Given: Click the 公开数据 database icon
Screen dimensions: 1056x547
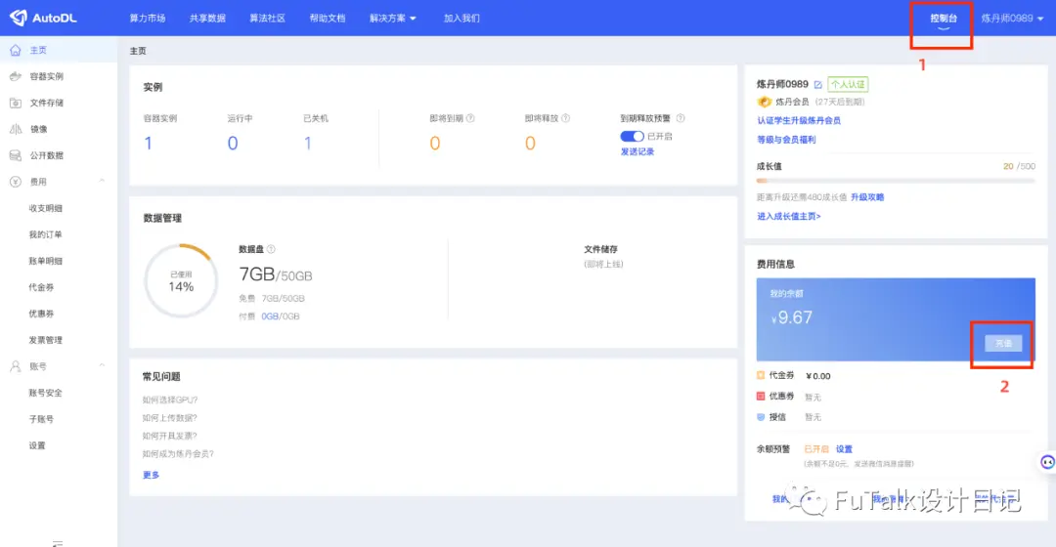Looking at the screenshot, I should point(16,154).
